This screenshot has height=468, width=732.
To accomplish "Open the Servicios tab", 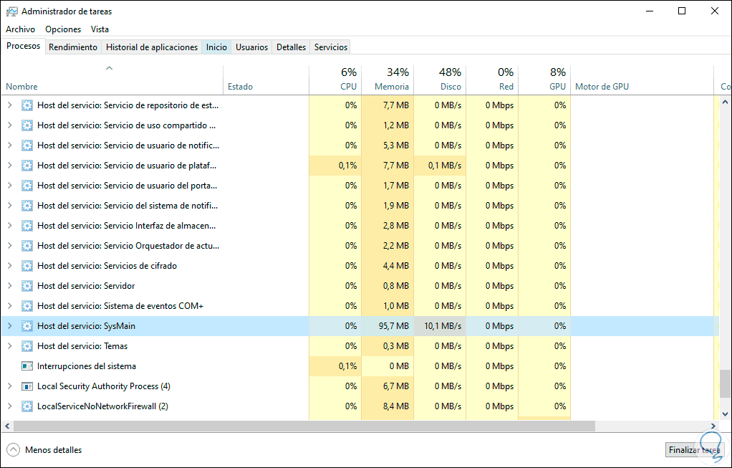I will [330, 47].
